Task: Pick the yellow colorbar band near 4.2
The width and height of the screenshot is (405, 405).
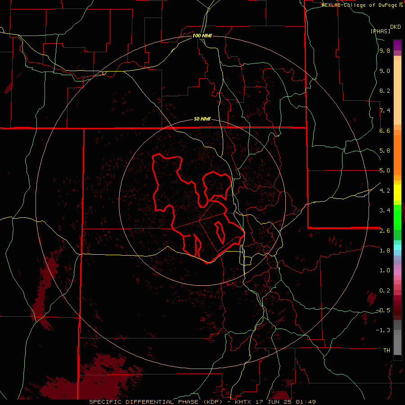Action: [x=397, y=193]
